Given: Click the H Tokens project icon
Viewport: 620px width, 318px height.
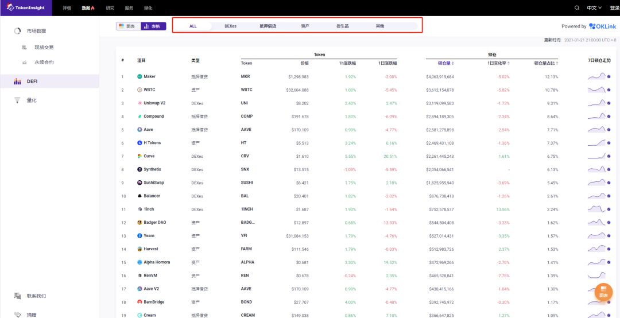Looking at the screenshot, I should [x=139, y=143].
